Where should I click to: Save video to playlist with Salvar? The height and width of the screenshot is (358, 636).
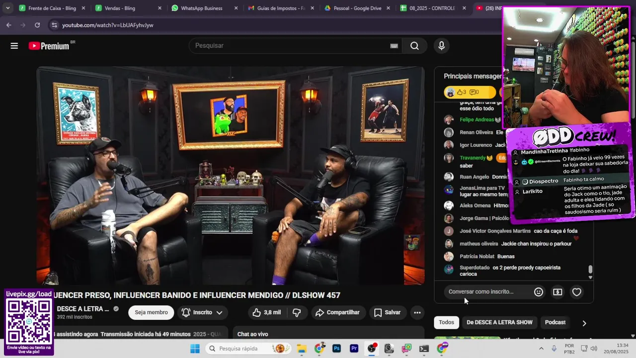click(388, 312)
